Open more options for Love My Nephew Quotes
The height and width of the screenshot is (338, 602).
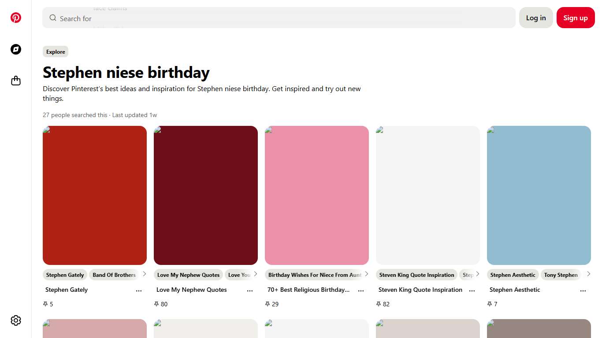tap(250, 290)
